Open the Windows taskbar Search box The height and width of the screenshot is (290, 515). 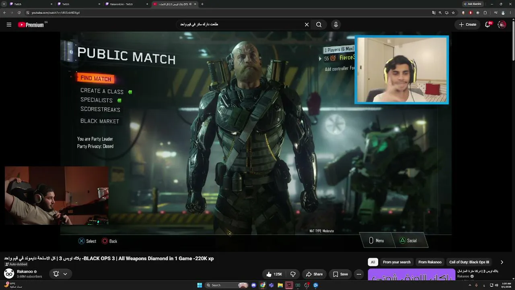click(227, 285)
